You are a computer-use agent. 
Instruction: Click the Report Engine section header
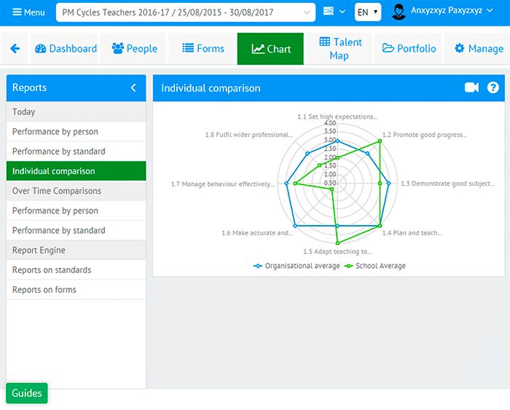[x=76, y=251]
